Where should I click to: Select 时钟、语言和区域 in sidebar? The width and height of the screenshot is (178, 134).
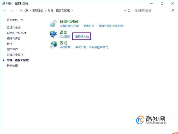tap(18, 60)
